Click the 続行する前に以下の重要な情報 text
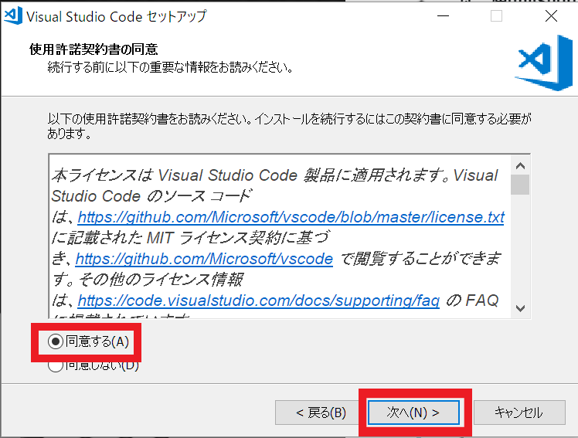This screenshot has height=438, width=578. (x=170, y=67)
